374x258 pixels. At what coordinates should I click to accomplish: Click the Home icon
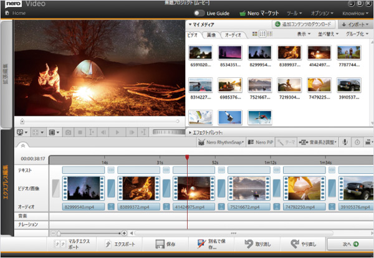point(6,13)
